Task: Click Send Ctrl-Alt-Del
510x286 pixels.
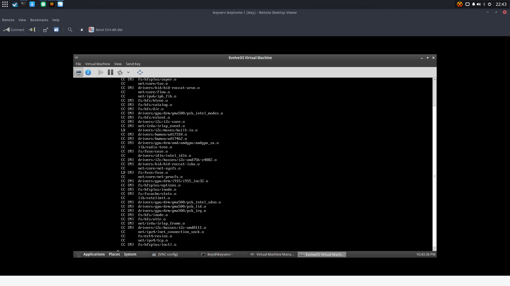Action: point(106,30)
